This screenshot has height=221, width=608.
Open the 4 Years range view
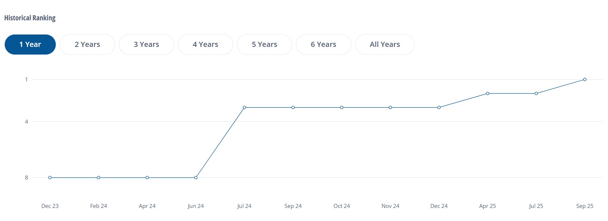click(x=206, y=44)
